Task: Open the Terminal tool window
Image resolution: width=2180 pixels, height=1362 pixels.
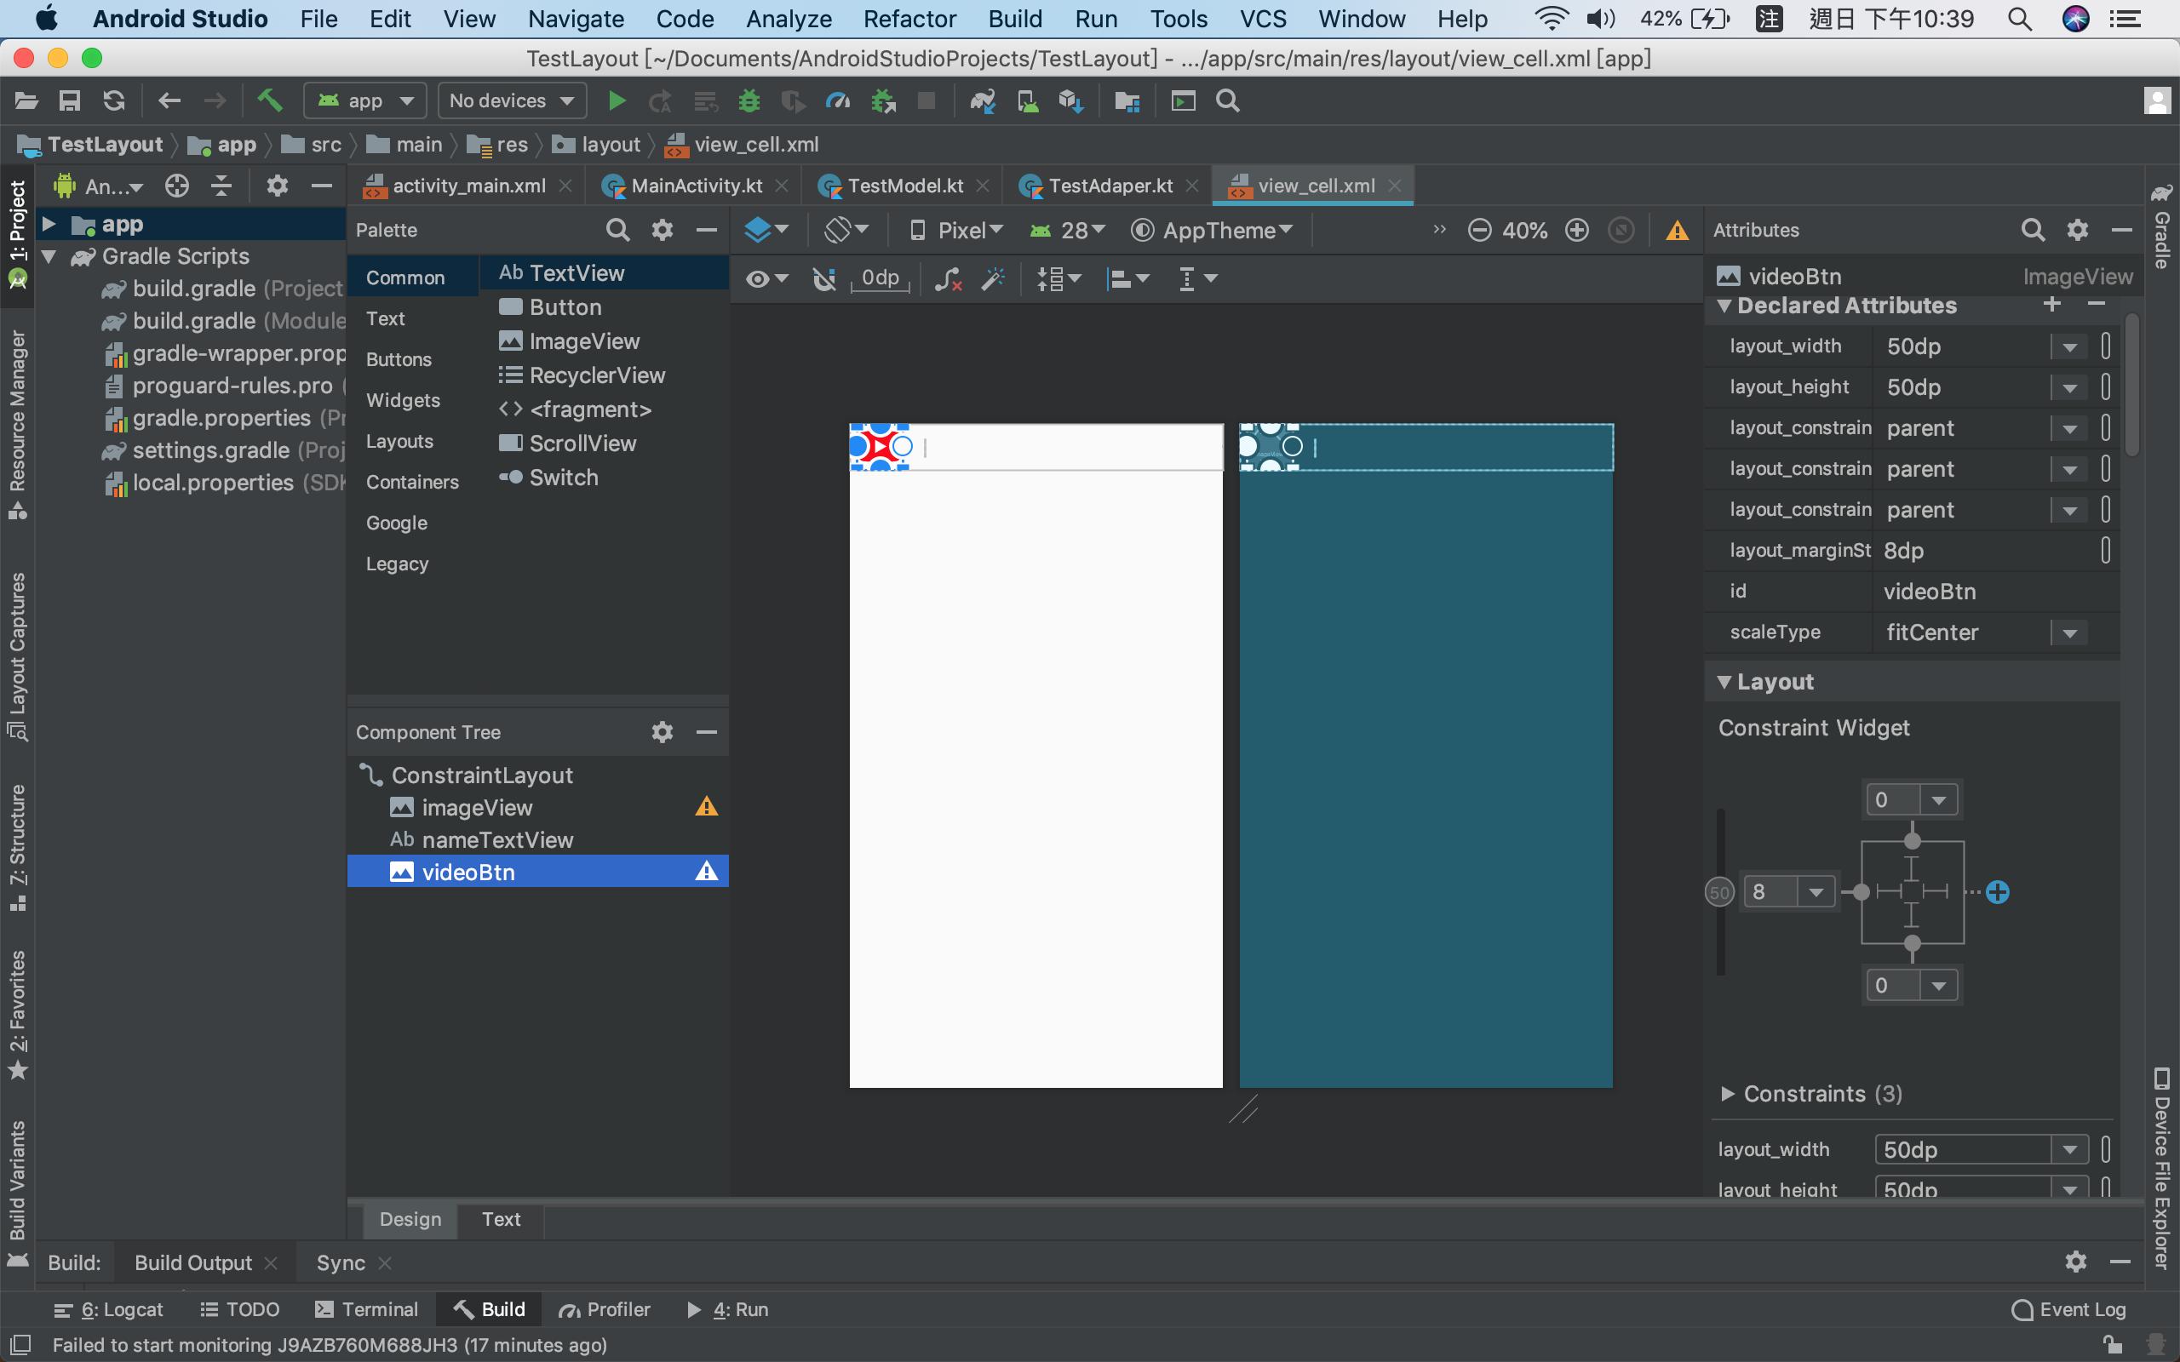Action: (367, 1310)
